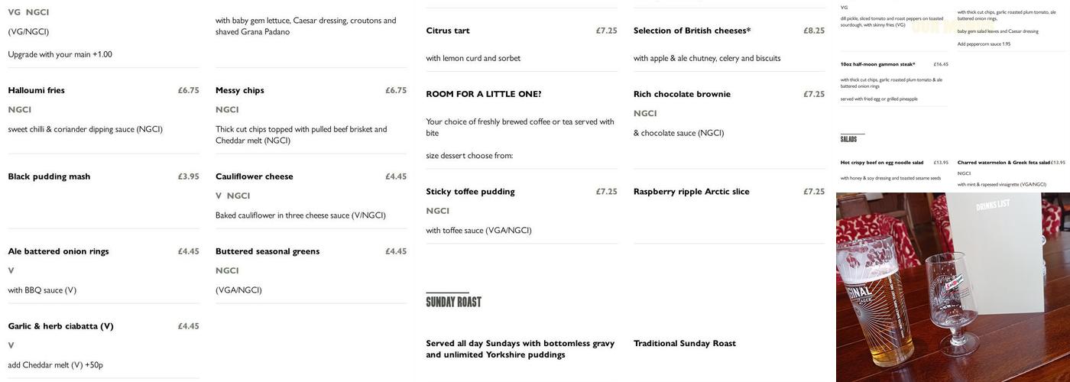Click the SALADS heading in preview
The width and height of the screenshot is (1070, 382).
pyautogui.click(x=848, y=139)
